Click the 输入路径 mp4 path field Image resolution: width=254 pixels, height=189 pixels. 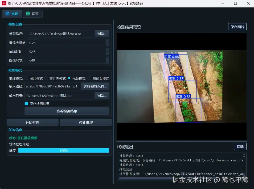pos(52,86)
